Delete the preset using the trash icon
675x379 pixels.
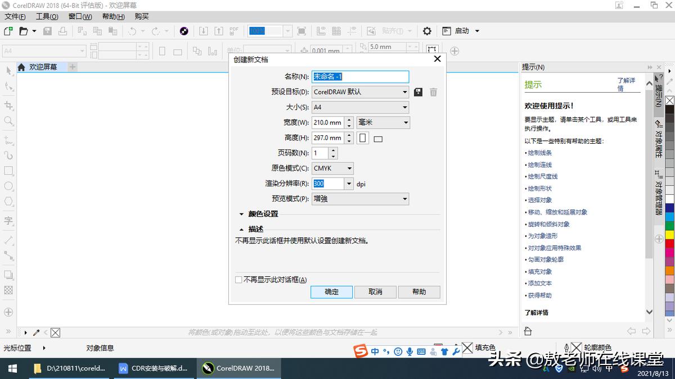[433, 92]
